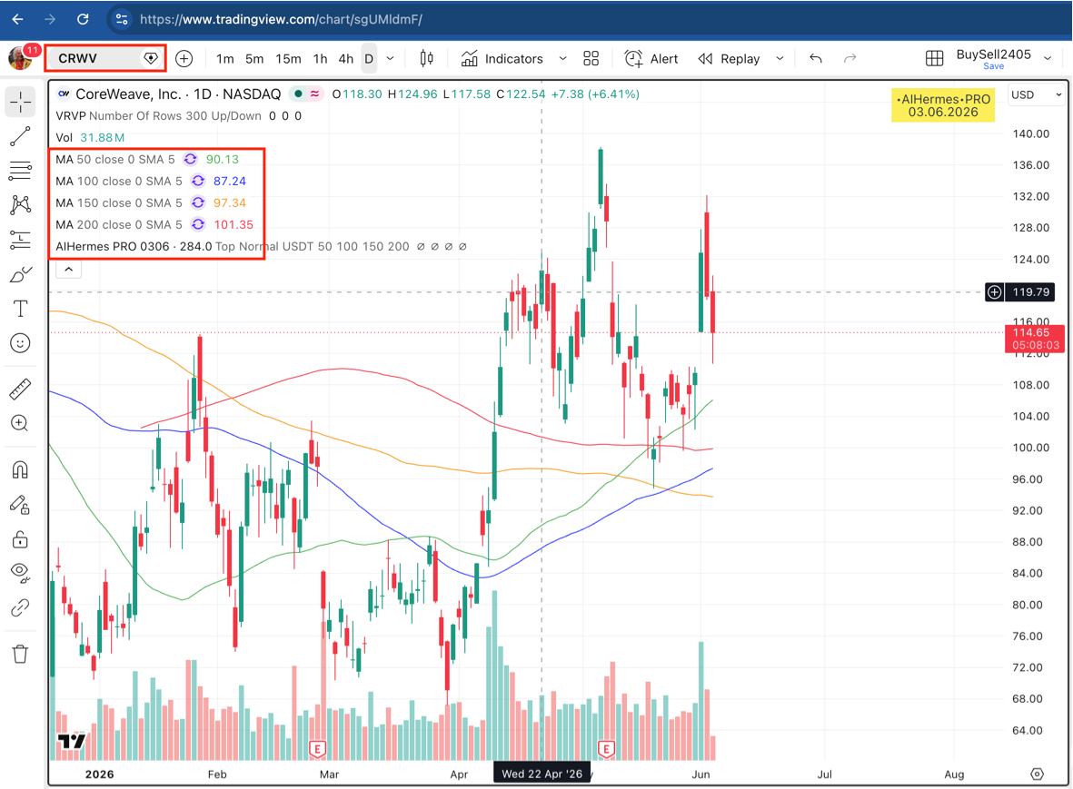
Task: Select the ruler measure tool
Action: [20, 389]
